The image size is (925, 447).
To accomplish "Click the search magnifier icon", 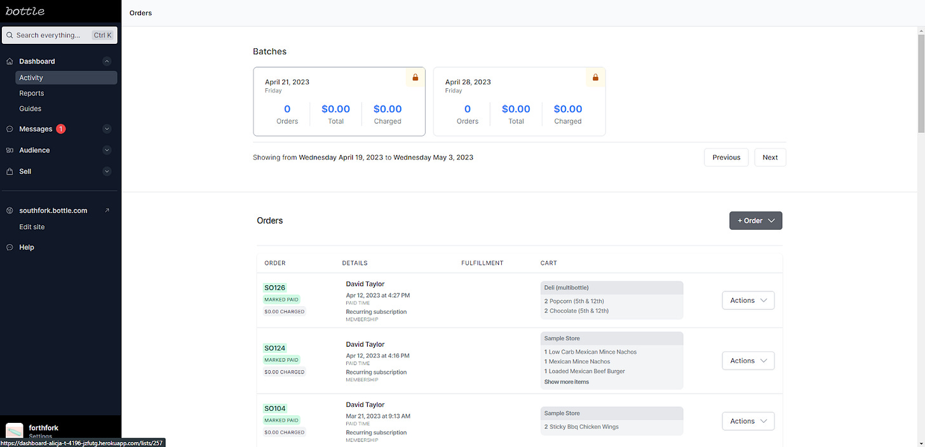I will point(10,35).
